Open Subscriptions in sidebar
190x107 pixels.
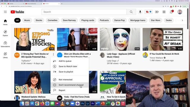pos(5,44)
